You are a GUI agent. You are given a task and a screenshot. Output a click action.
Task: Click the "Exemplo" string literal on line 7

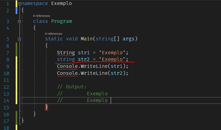[x=112, y=53]
